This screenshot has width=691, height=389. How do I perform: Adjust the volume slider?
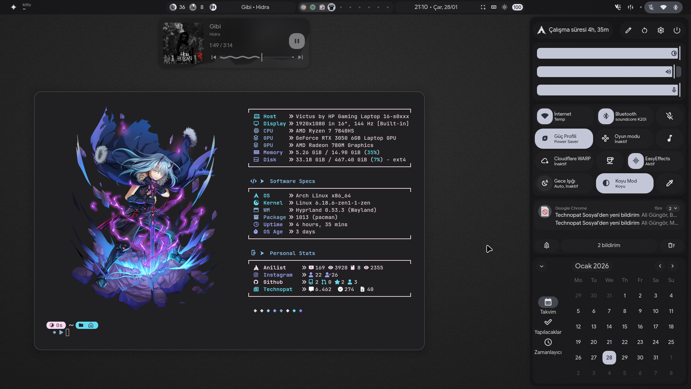click(x=605, y=72)
